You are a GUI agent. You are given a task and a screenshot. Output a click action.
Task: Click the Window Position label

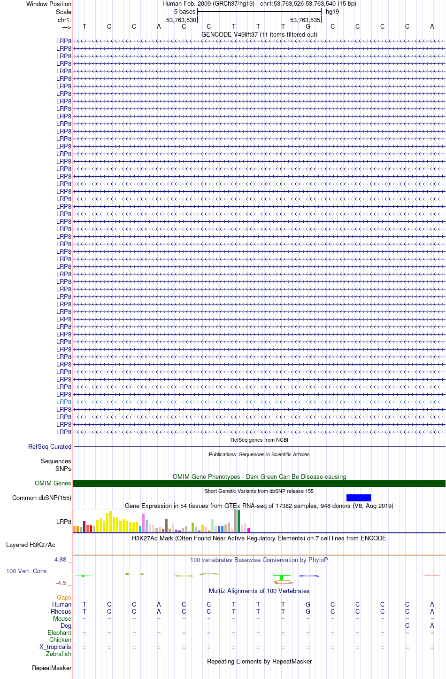pos(49,4)
